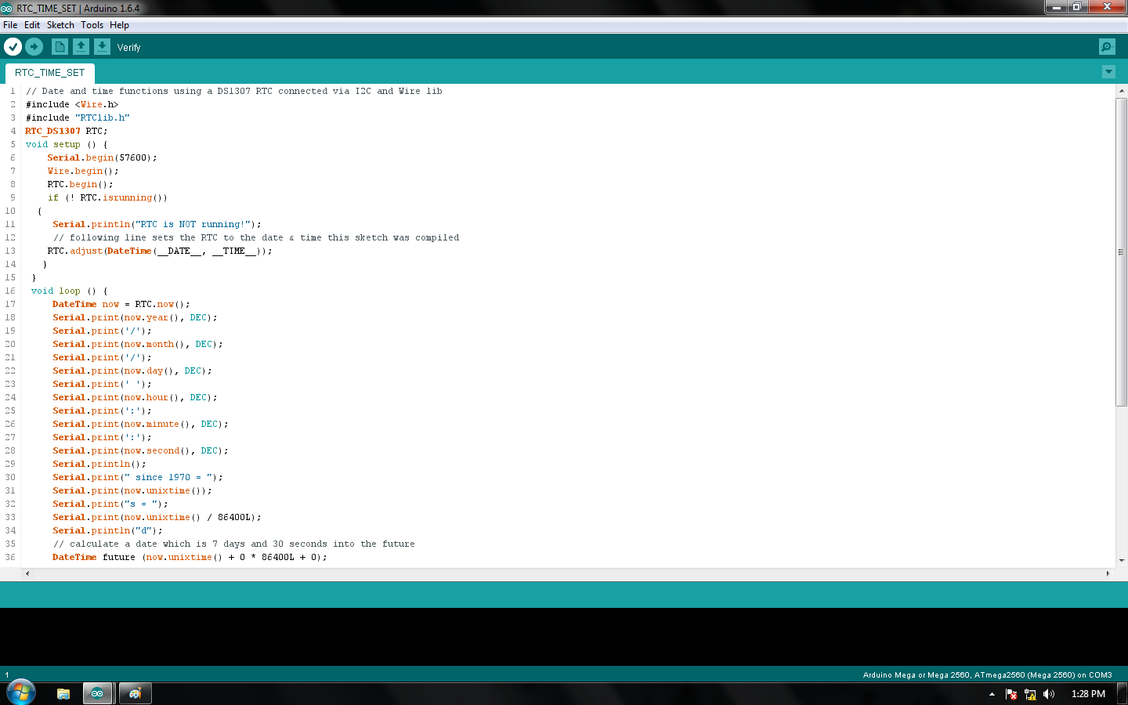
Task: Click 'Serial.begin(57600);' line
Action: point(102,157)
